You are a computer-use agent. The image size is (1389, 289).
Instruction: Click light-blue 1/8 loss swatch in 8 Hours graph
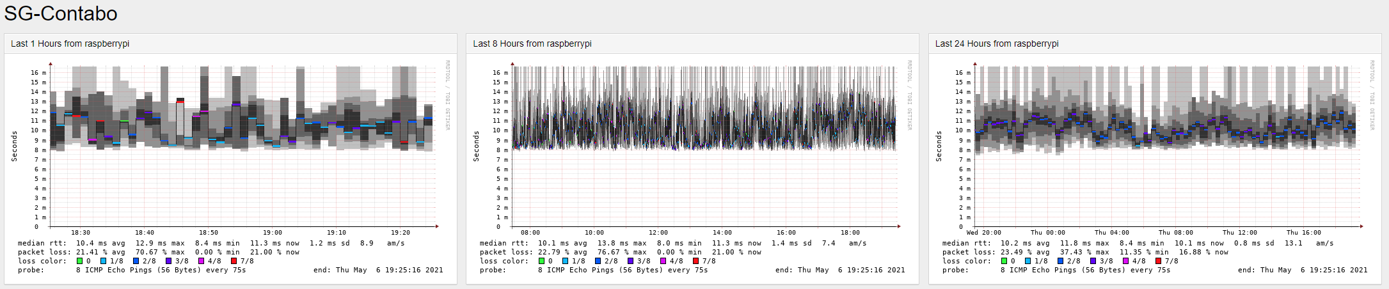tap(565, 261)
